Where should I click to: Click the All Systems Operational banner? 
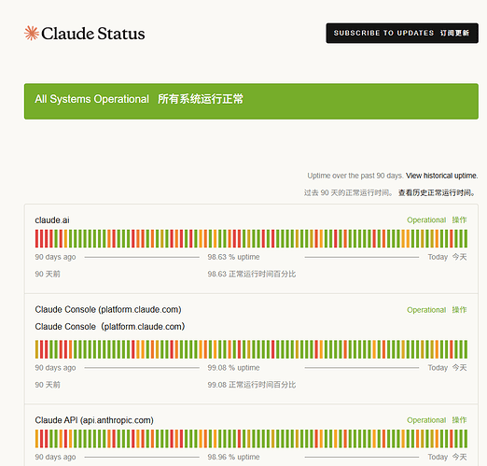(x=251, y=101)
